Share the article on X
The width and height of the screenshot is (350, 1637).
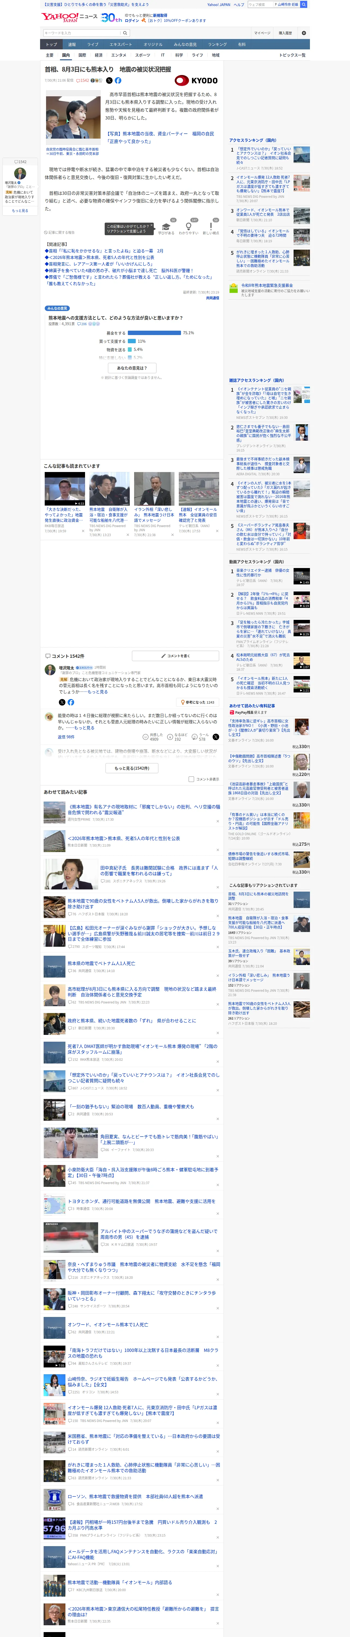[109, 81]
